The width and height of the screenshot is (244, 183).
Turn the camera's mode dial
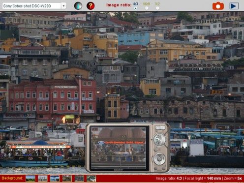click(x=159, y=140)
